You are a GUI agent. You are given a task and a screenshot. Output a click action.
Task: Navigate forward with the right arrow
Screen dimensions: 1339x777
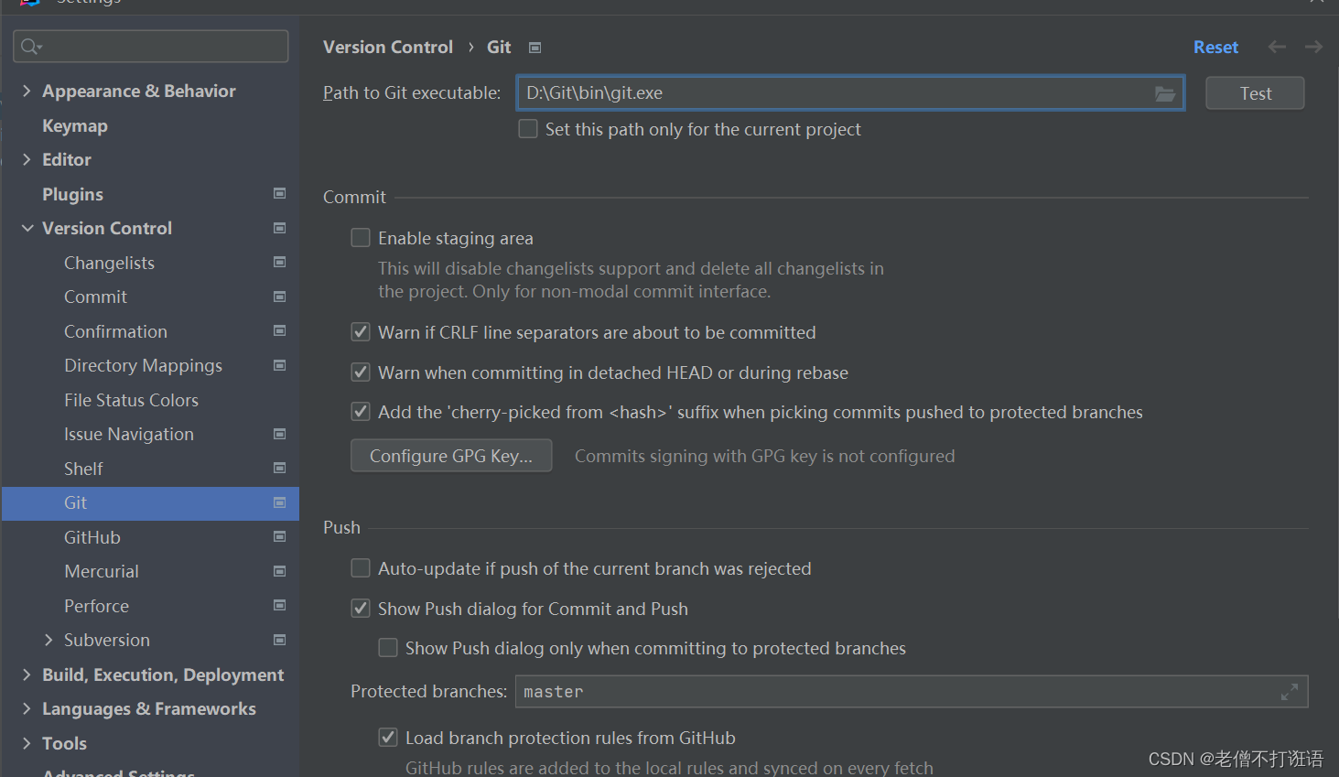coord(1313,47)
